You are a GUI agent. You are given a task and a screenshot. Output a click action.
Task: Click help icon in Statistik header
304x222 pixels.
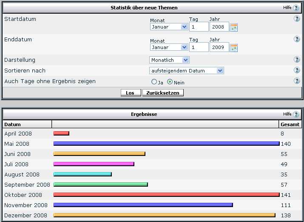coord(296,8)
